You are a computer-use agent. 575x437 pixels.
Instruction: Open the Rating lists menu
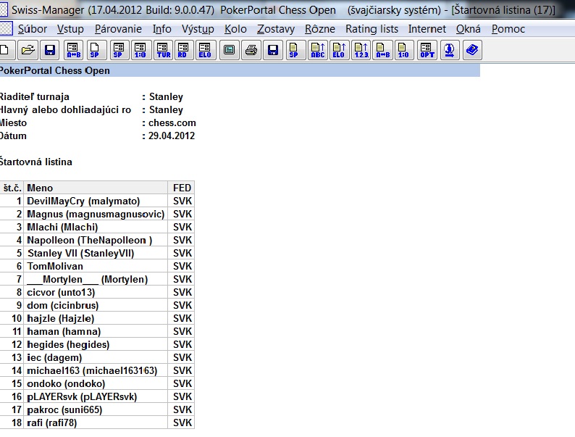coord(372,29)
